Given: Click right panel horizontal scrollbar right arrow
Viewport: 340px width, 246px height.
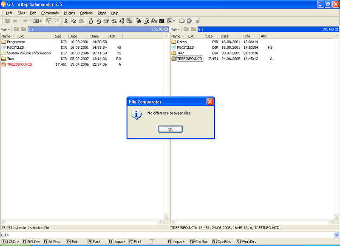Looking at the screenshot, I should click(x=331, y=221).
